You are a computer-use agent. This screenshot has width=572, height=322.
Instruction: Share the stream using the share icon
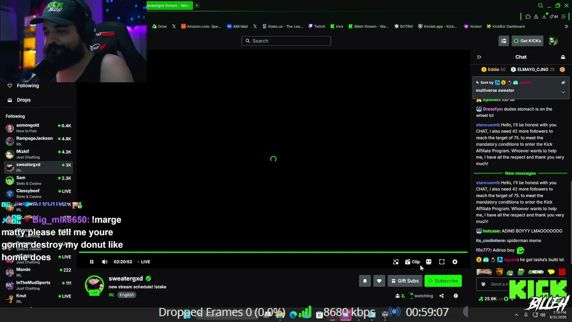point(442,296)
